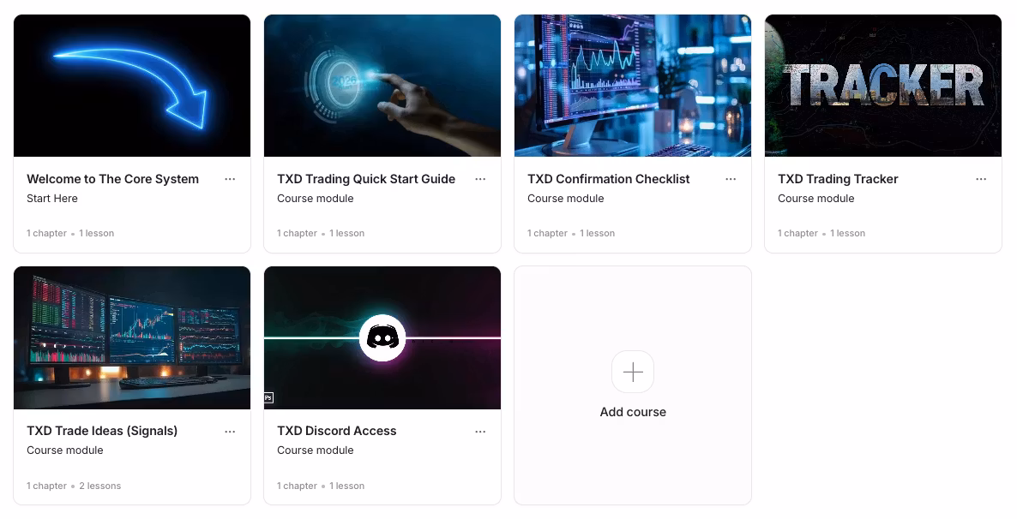This screenshot has width=1017, height=519.
Task: Open options for TXD Trade Ideas (Signals)
Action: click(x=230, y=432)
